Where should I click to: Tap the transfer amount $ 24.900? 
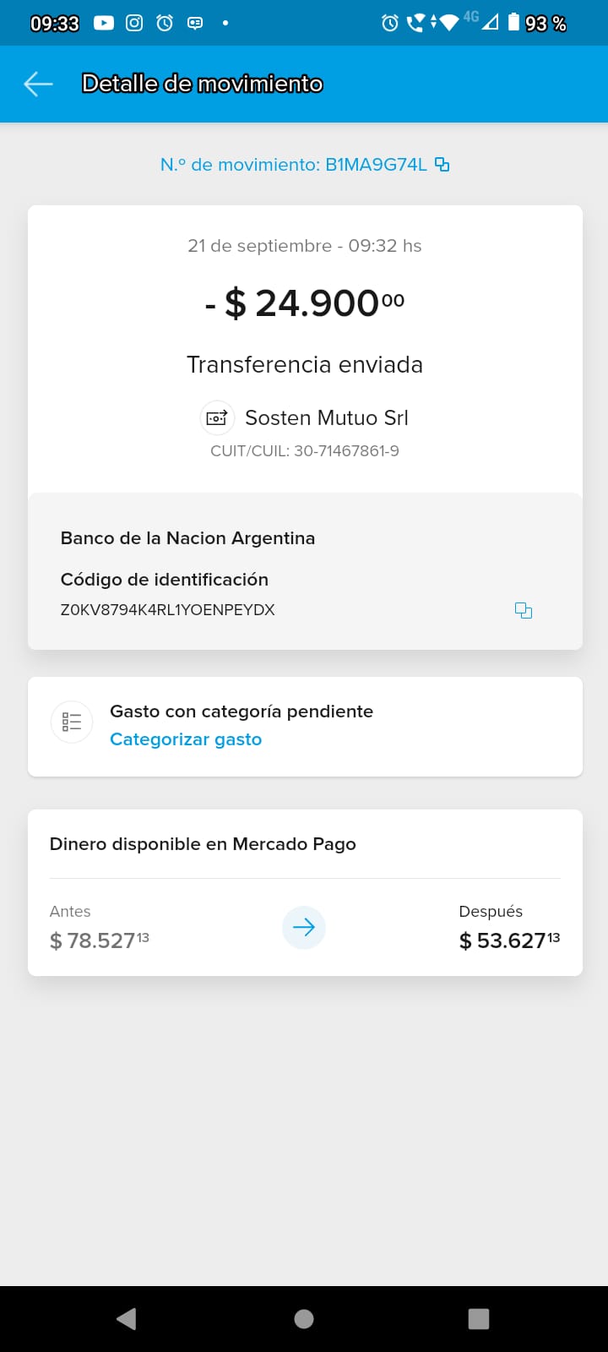click(x=304, y=303)
